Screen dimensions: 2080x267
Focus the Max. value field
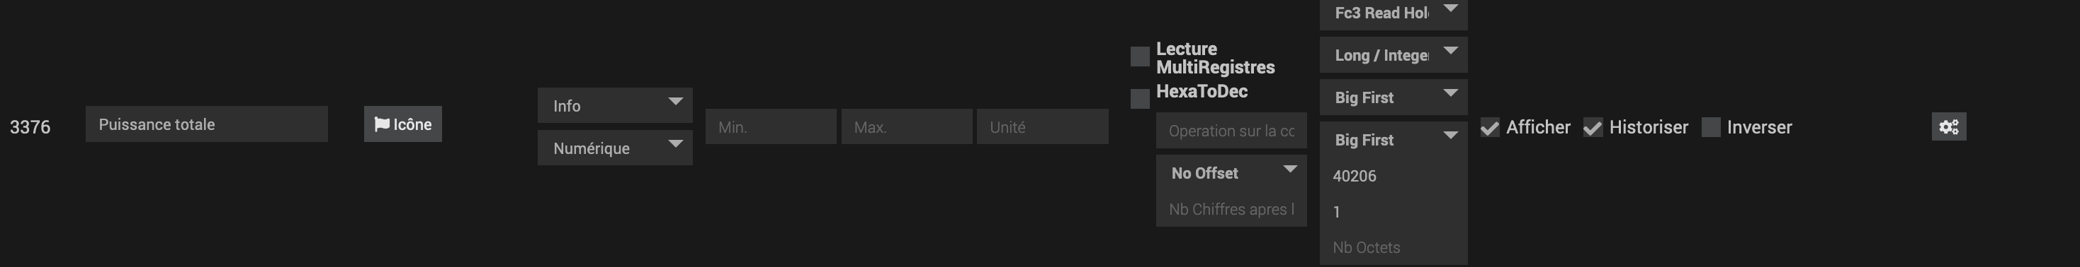coord(907,126)
